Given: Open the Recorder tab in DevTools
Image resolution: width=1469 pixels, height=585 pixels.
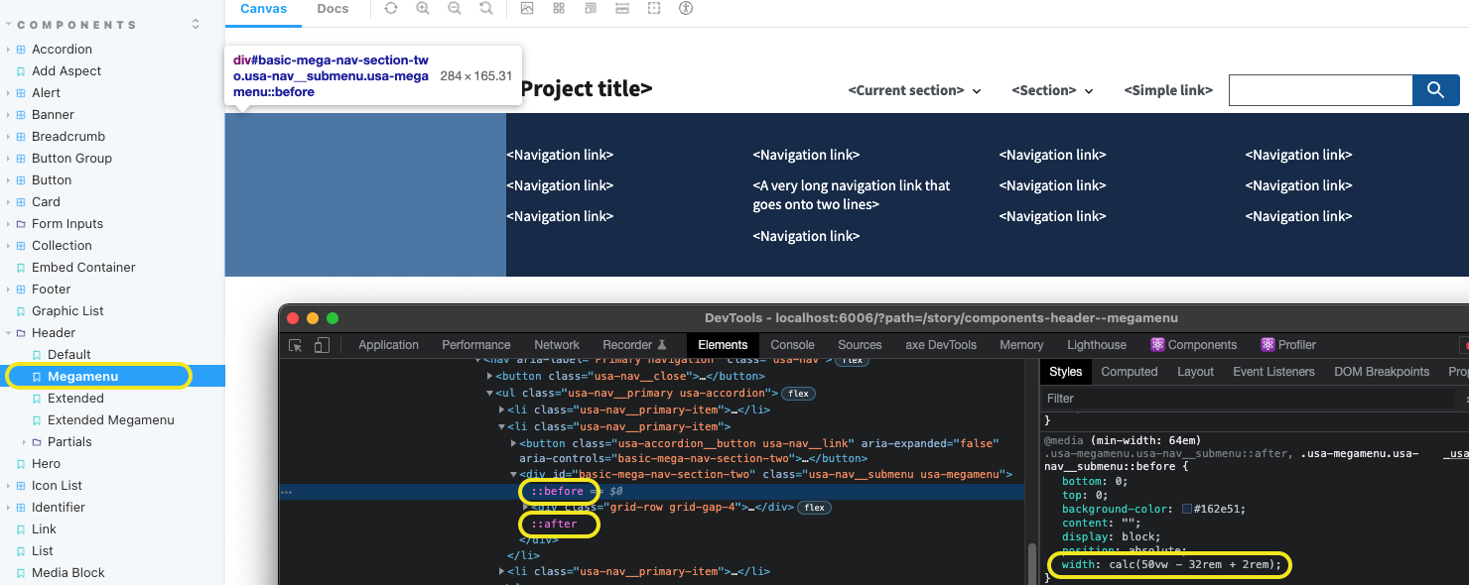Looking at the screenshot, I should pos(635,345).
